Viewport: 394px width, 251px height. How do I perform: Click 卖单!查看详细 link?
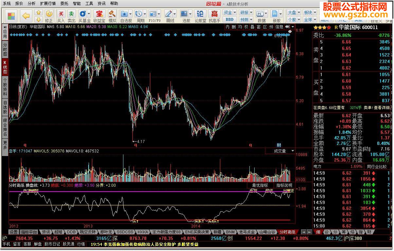(377, 107)
